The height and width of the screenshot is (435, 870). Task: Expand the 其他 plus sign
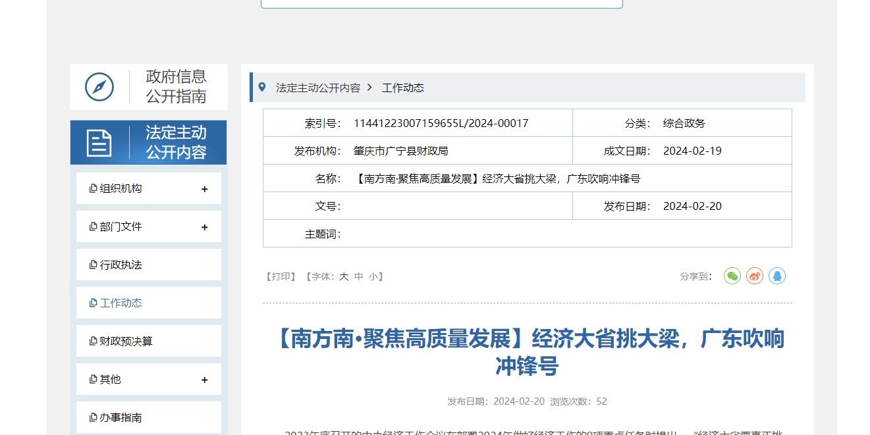pyautogui.click(x=204, y=380)
